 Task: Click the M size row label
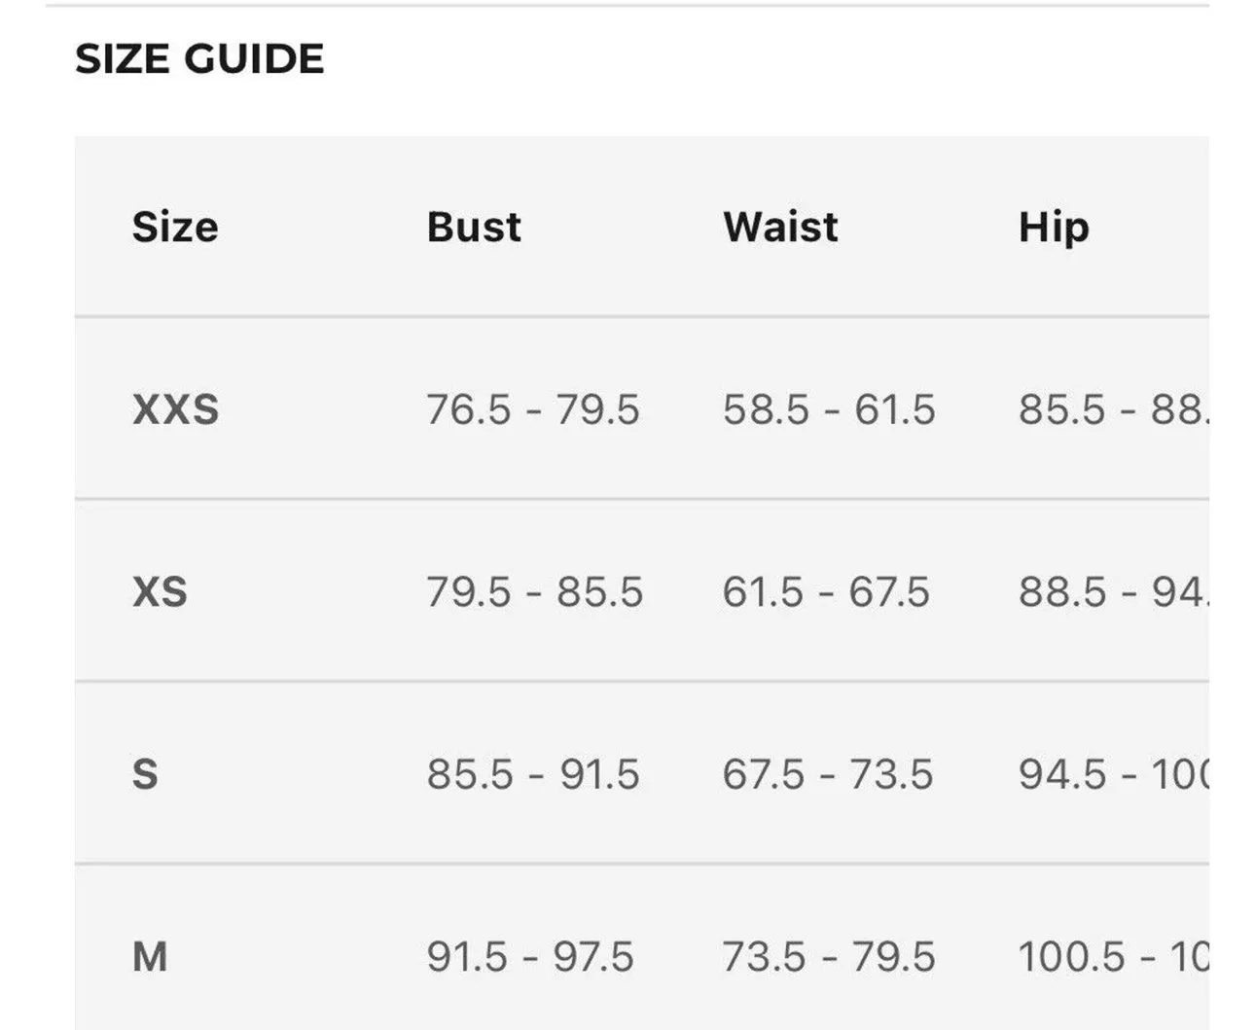pyautogui.click(x=150, y=957)
